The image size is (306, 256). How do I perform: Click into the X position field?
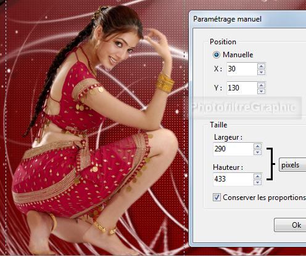(242, 69)
